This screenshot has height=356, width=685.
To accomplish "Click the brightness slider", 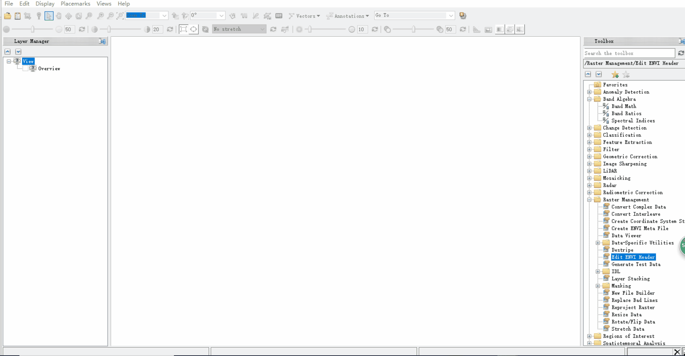I will [x=33, y=29].
